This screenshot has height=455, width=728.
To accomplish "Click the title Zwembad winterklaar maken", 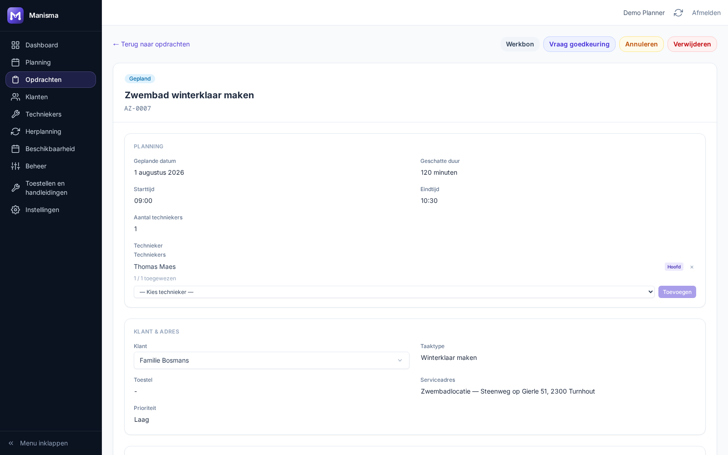I will (189, 95).
